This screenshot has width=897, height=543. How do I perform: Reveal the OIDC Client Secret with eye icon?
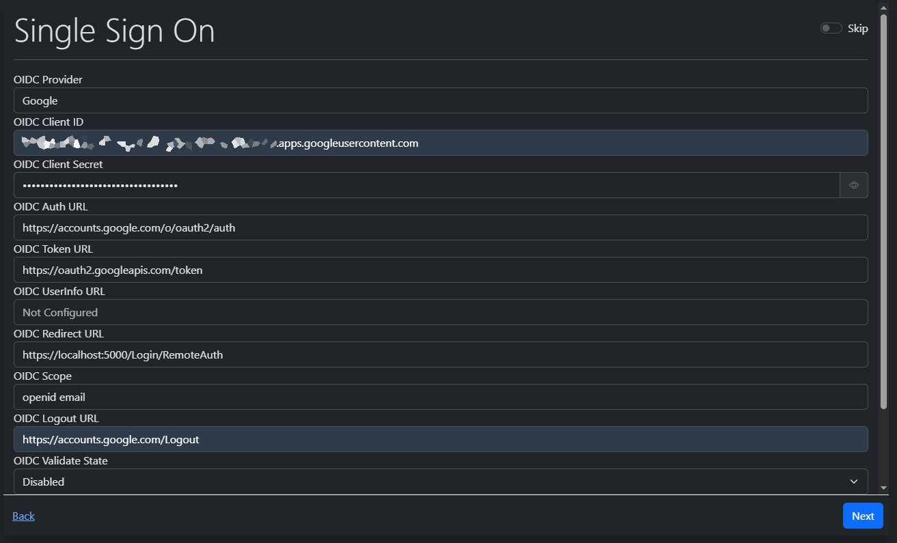pos(853,185)
